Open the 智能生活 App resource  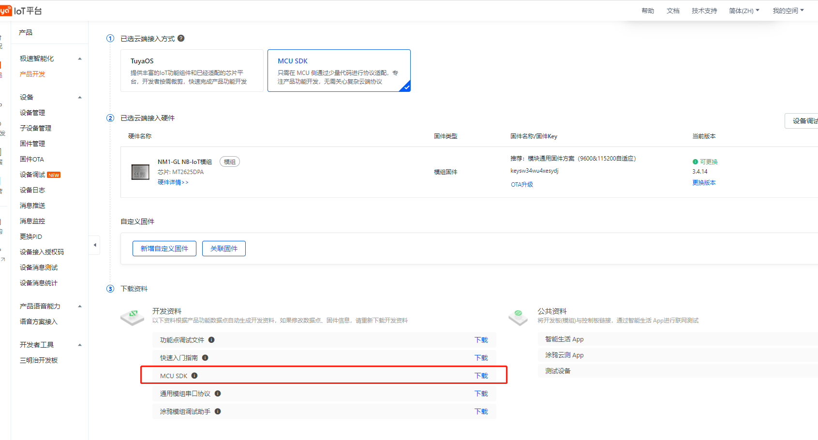click(564, 339)
